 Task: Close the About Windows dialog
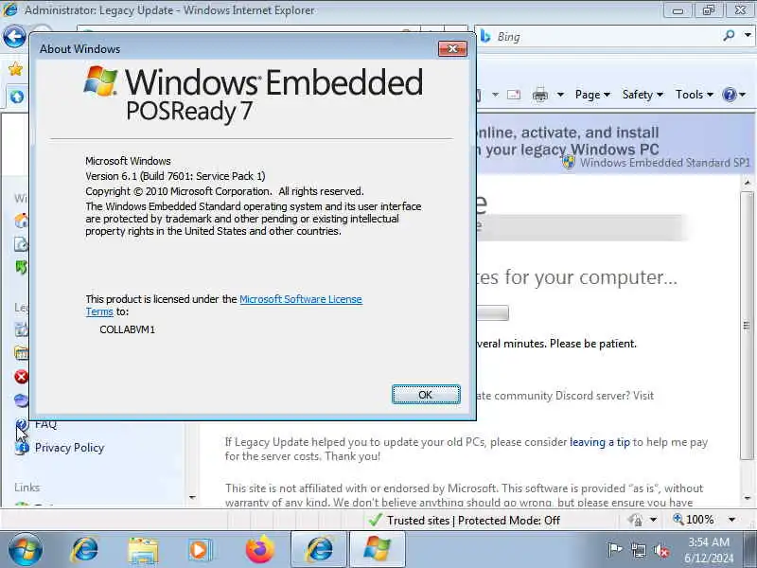coord(452,48)
